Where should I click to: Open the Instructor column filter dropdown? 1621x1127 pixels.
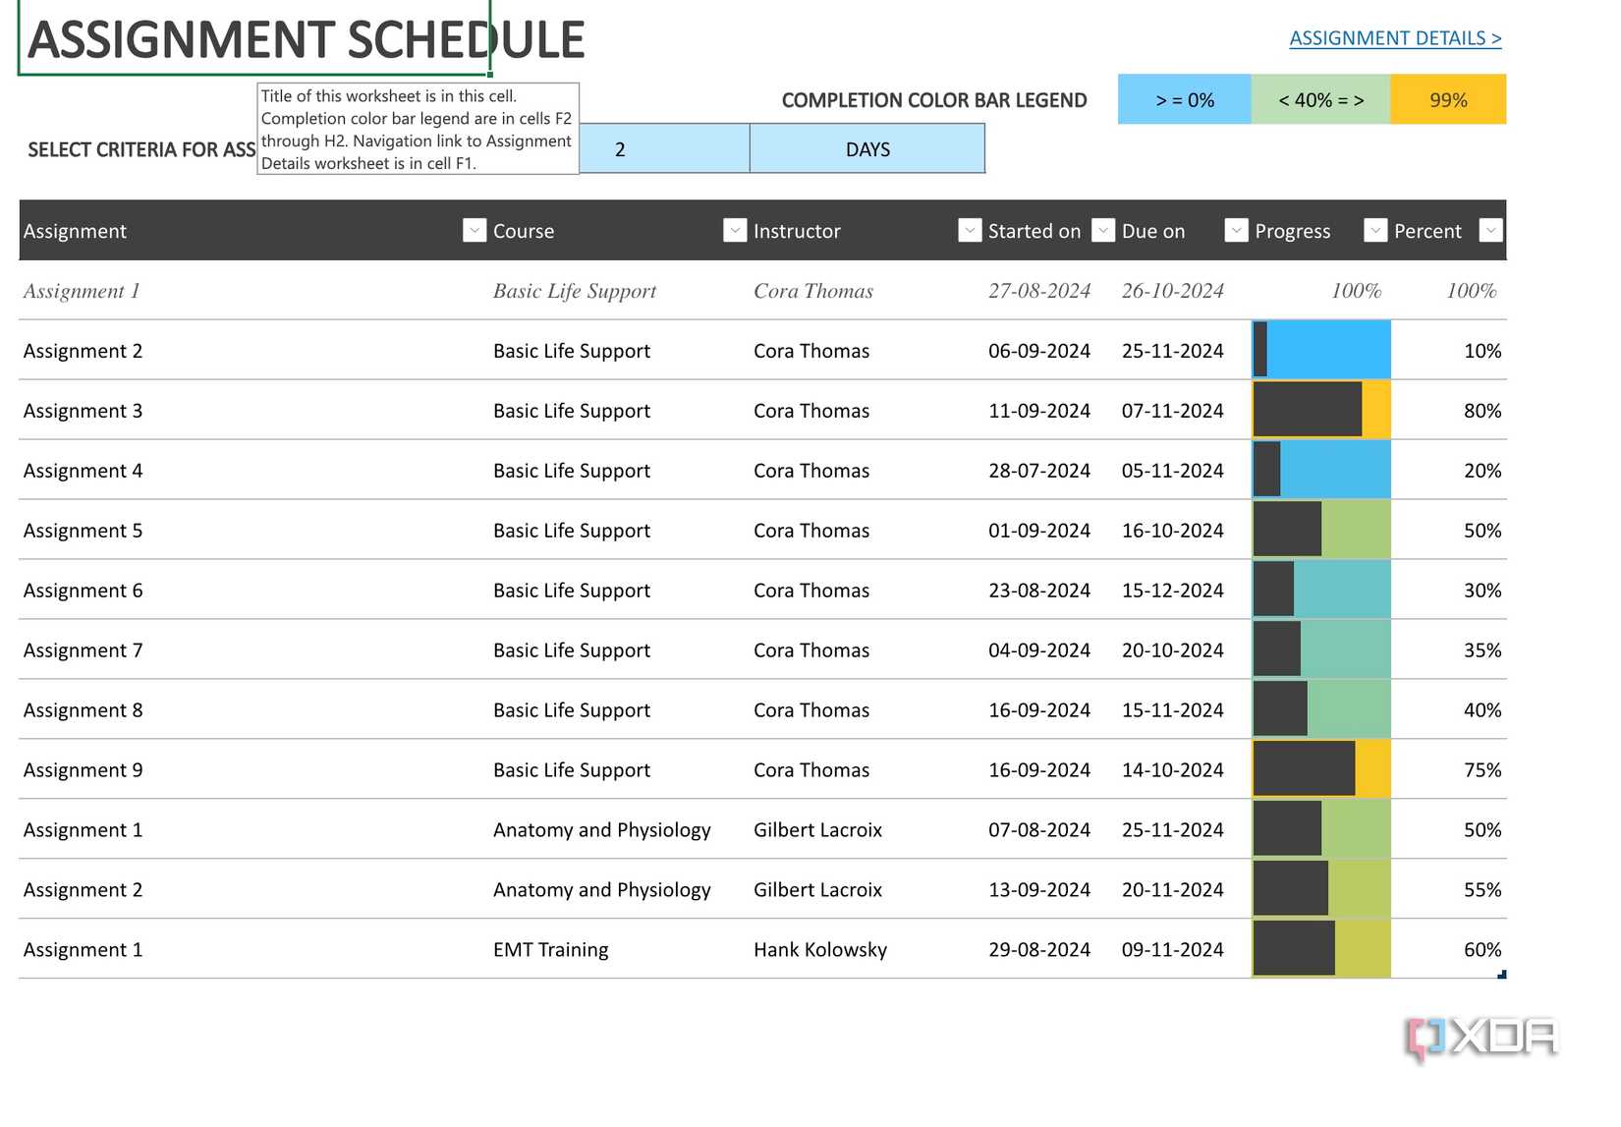[971, 230]
